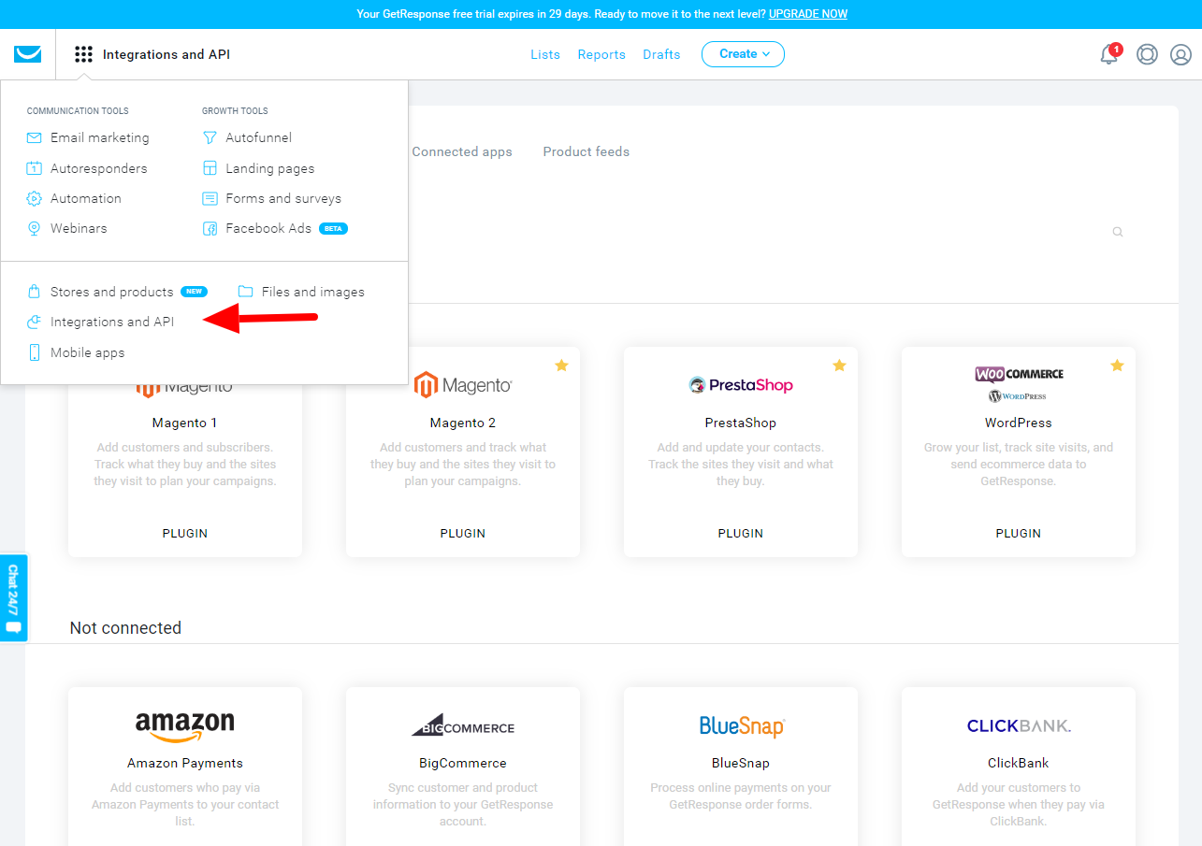Go to Reports in the top navigation

[601, 54]
